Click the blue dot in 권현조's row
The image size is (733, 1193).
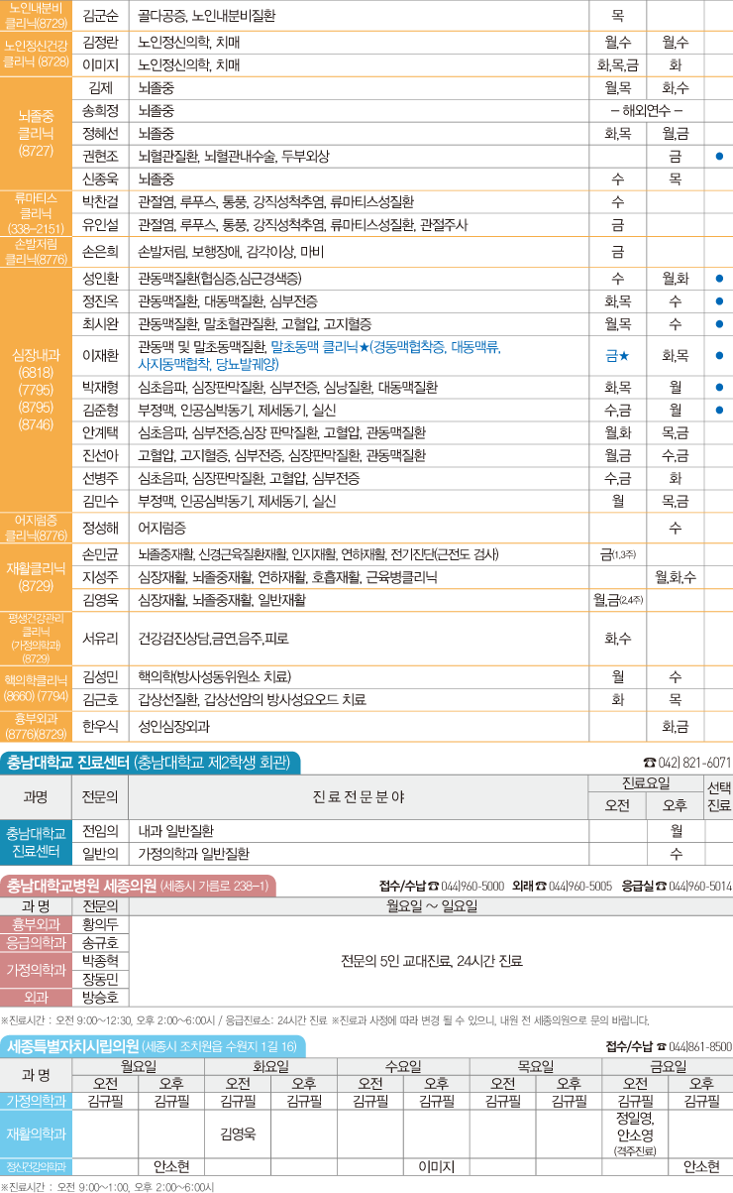[x=719, y=157]
